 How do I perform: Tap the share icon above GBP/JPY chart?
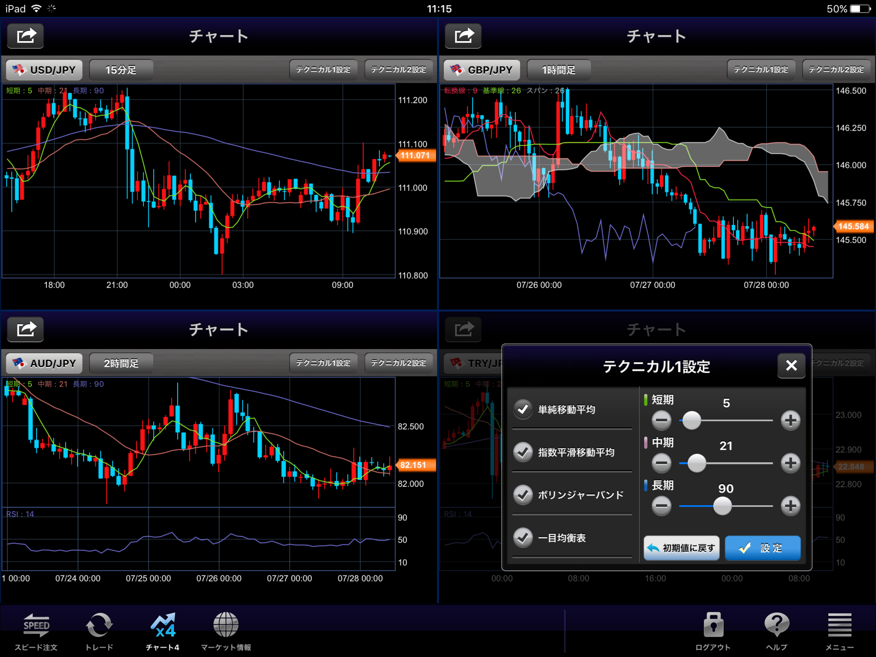click(463, 36)
